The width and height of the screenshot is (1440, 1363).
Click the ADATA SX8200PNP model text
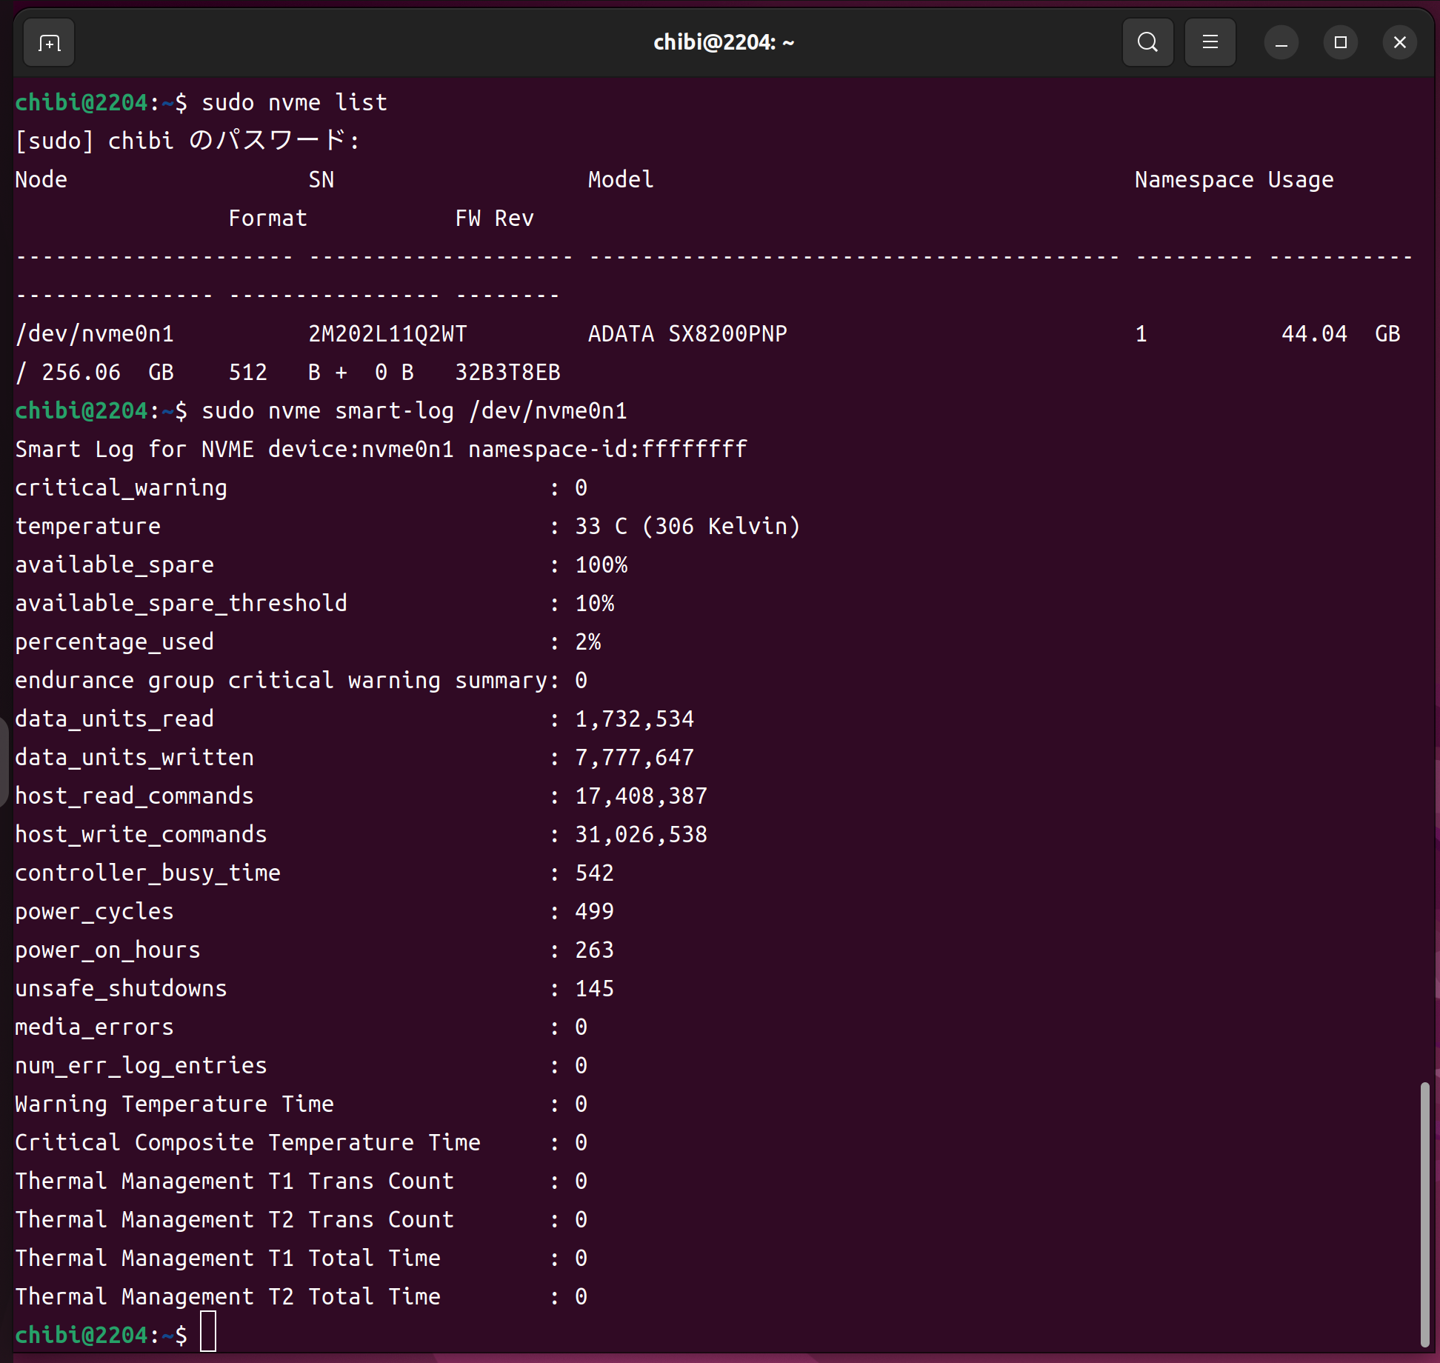[x=687, y=333]
